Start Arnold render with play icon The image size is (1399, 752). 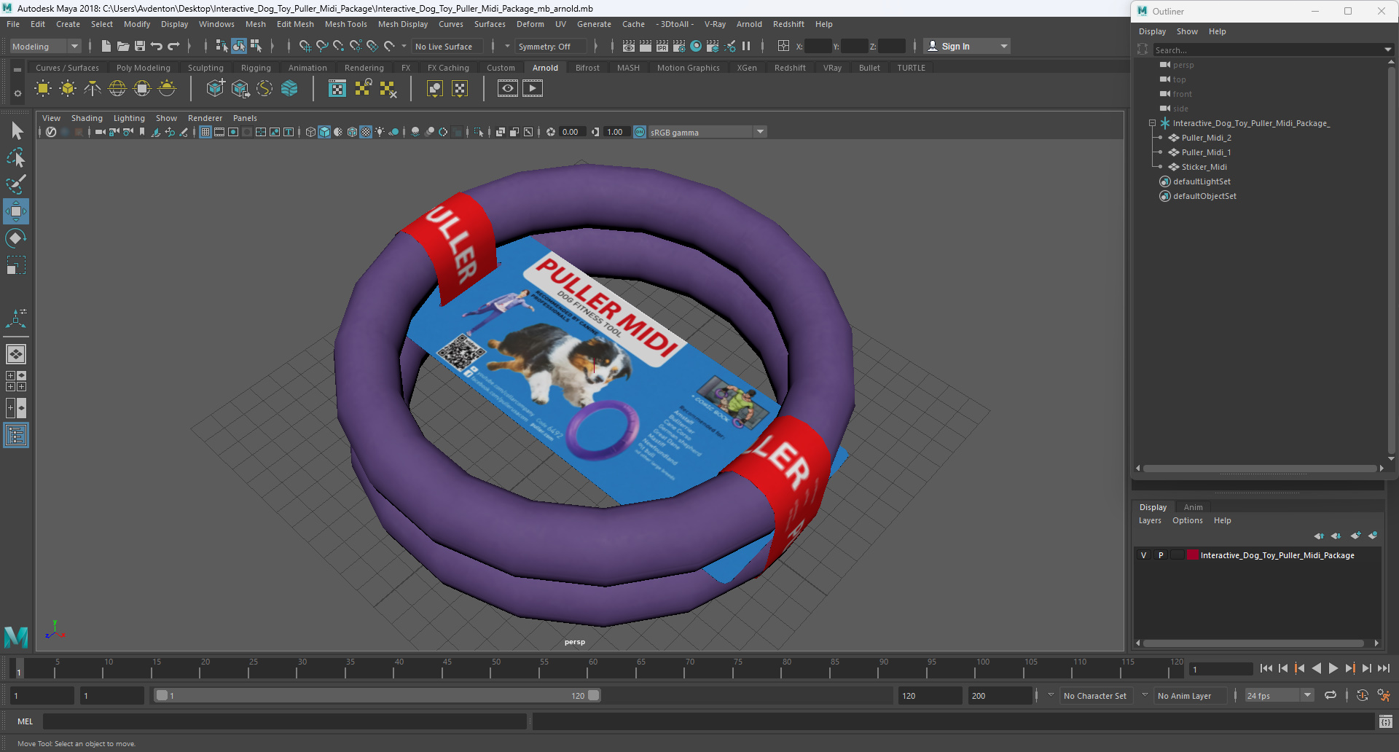click(x=533, y=89)
